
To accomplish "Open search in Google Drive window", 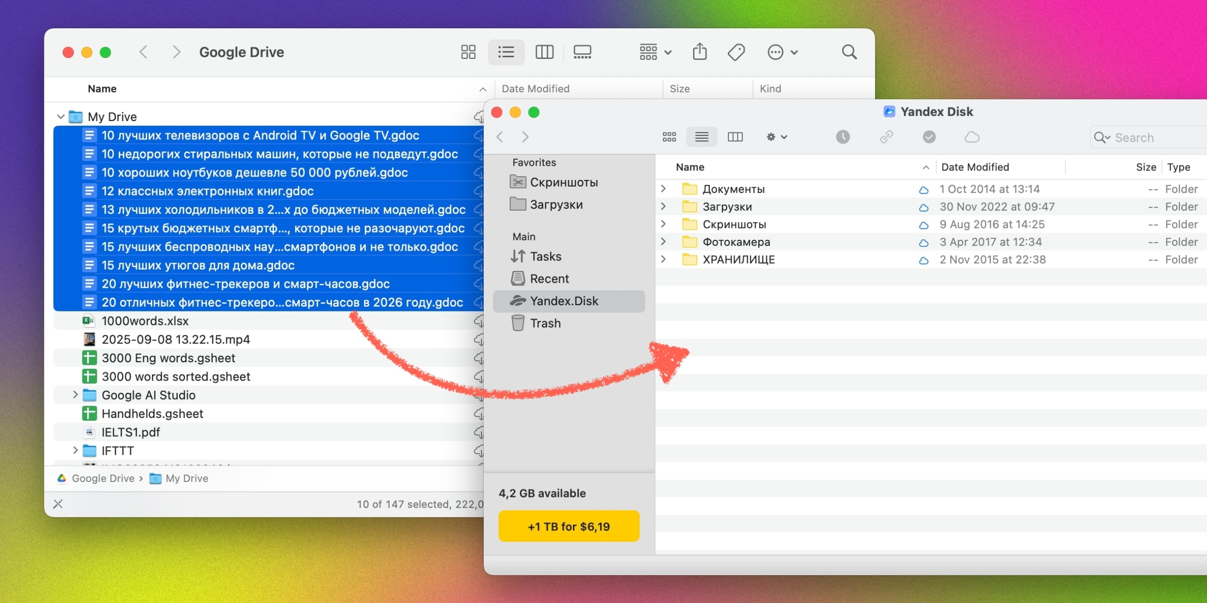I will pyautogui.click(x=849, y=52).
